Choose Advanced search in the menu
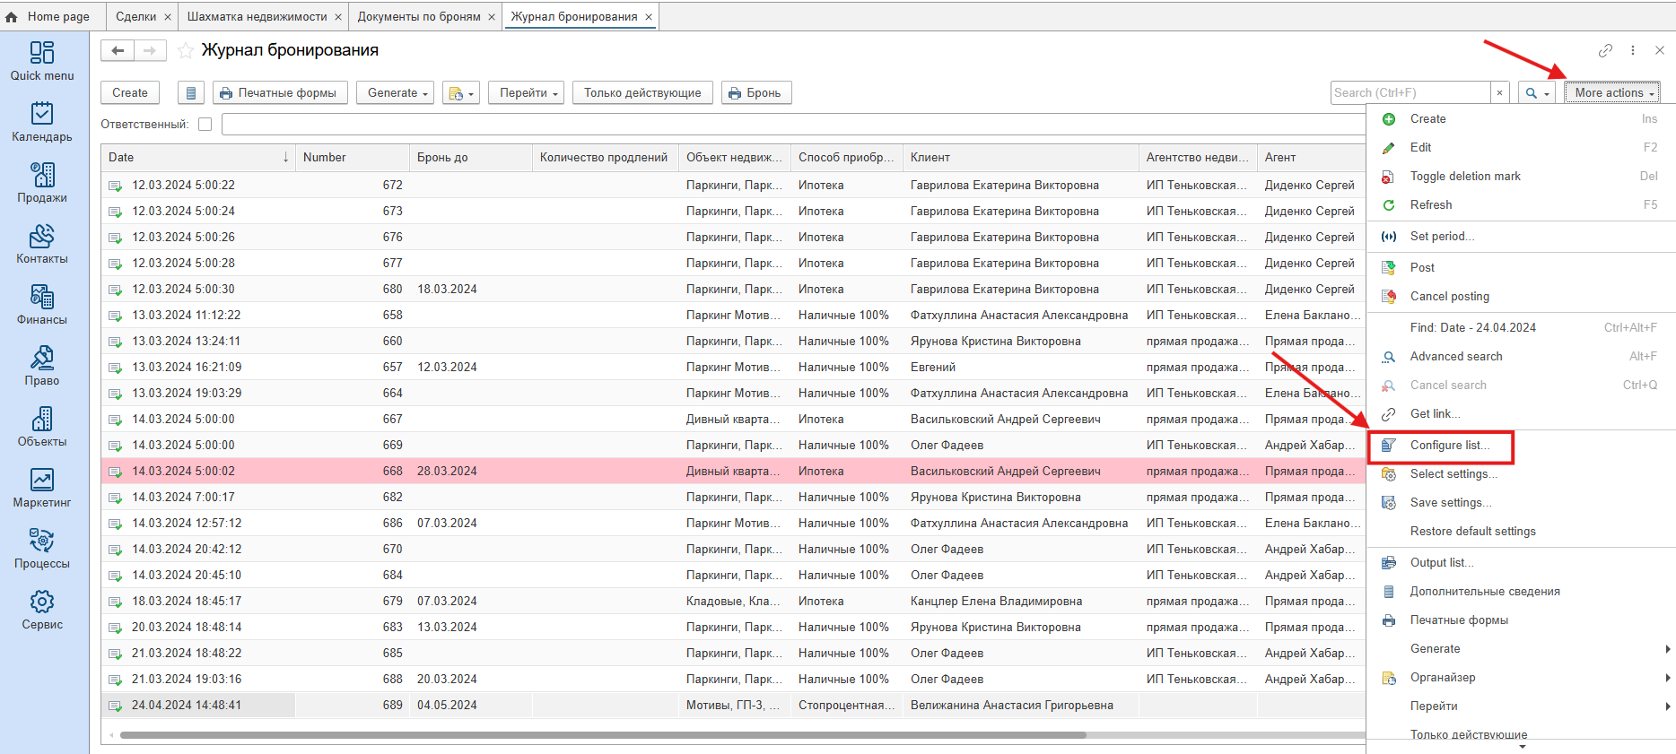Image resolution: width=1676 pixels, height=754 pixels. tap(1455, 357)
